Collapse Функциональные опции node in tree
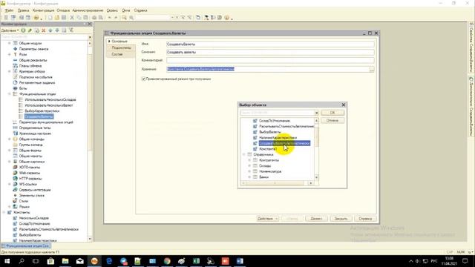This screenshot has width=475, height=267. click(10, 94)
